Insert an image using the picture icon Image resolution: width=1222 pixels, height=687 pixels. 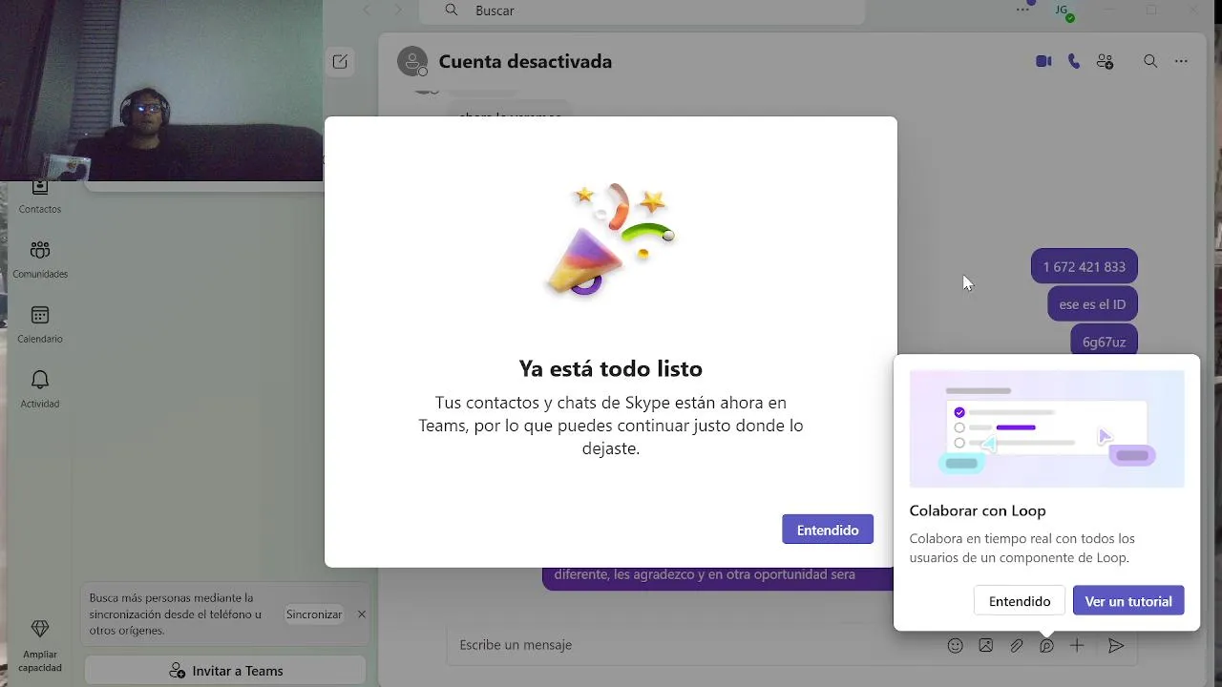986,646
